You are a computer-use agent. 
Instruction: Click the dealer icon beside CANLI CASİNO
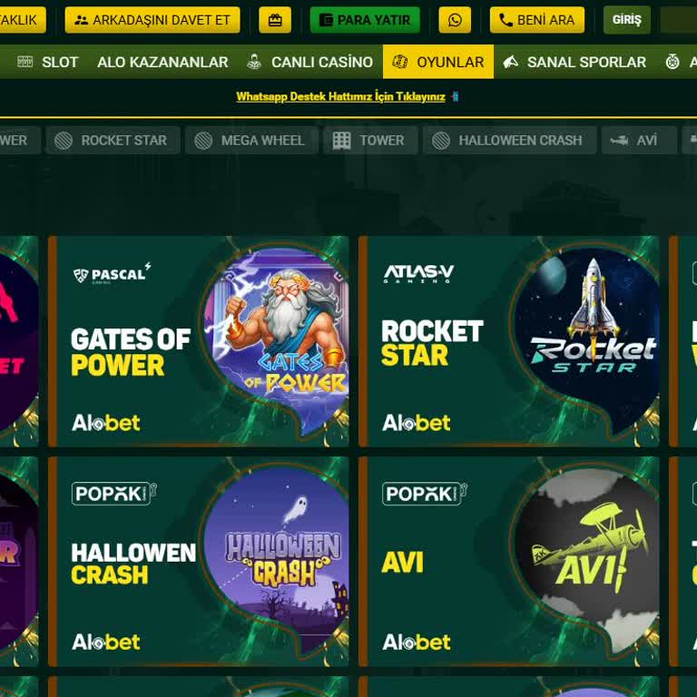tap(254, 62)
